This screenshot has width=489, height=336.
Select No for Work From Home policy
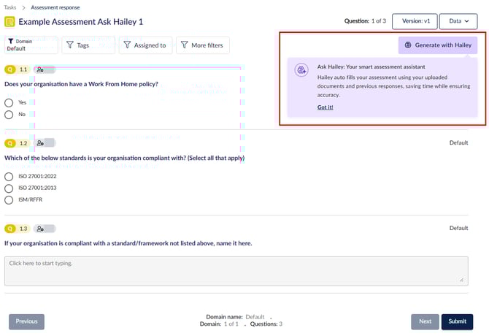[9, 115]
